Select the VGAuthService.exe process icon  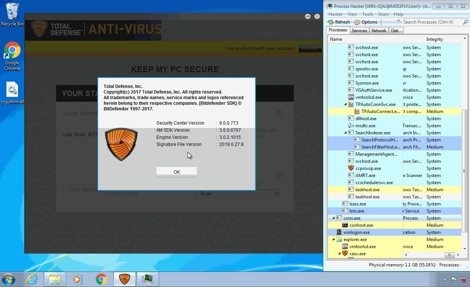pyautogui.click(x=351, y=90)
